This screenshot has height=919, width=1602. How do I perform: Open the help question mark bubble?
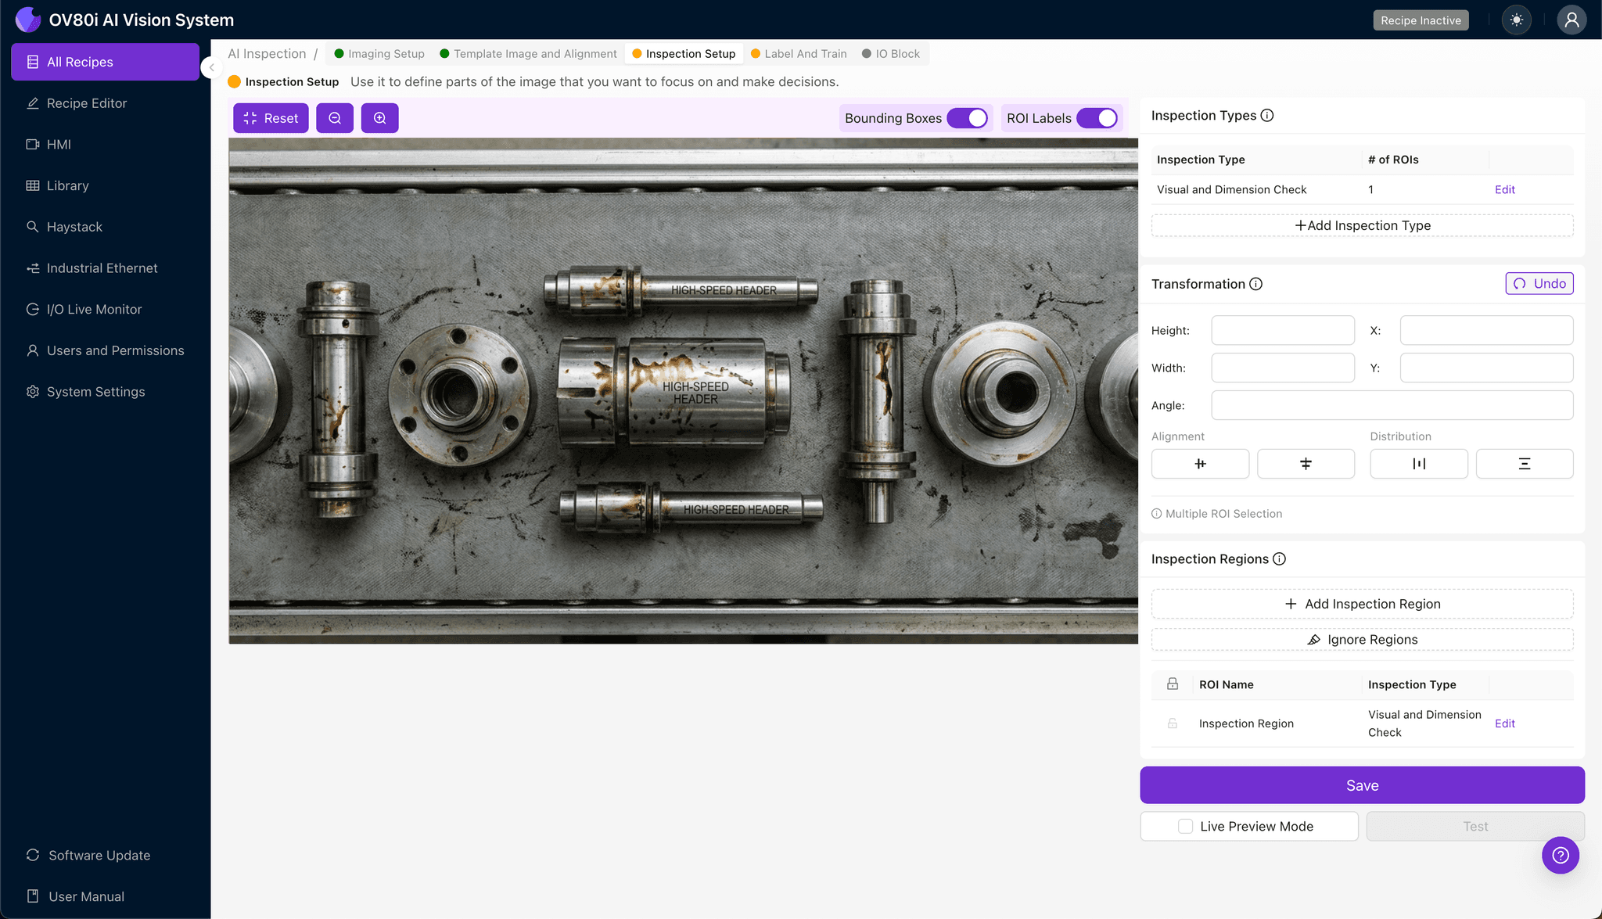click(x=1560, y=855)
